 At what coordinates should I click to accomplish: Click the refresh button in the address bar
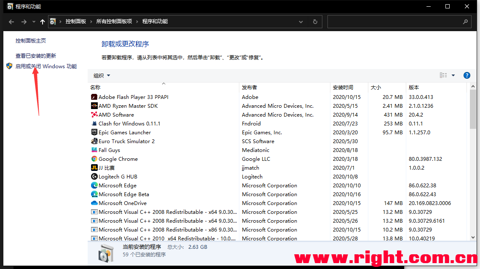tap(315, 22)
